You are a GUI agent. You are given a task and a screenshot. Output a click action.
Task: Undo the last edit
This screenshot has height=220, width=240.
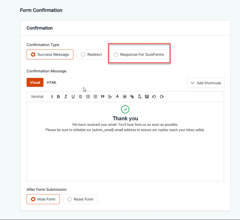[154, 97]
